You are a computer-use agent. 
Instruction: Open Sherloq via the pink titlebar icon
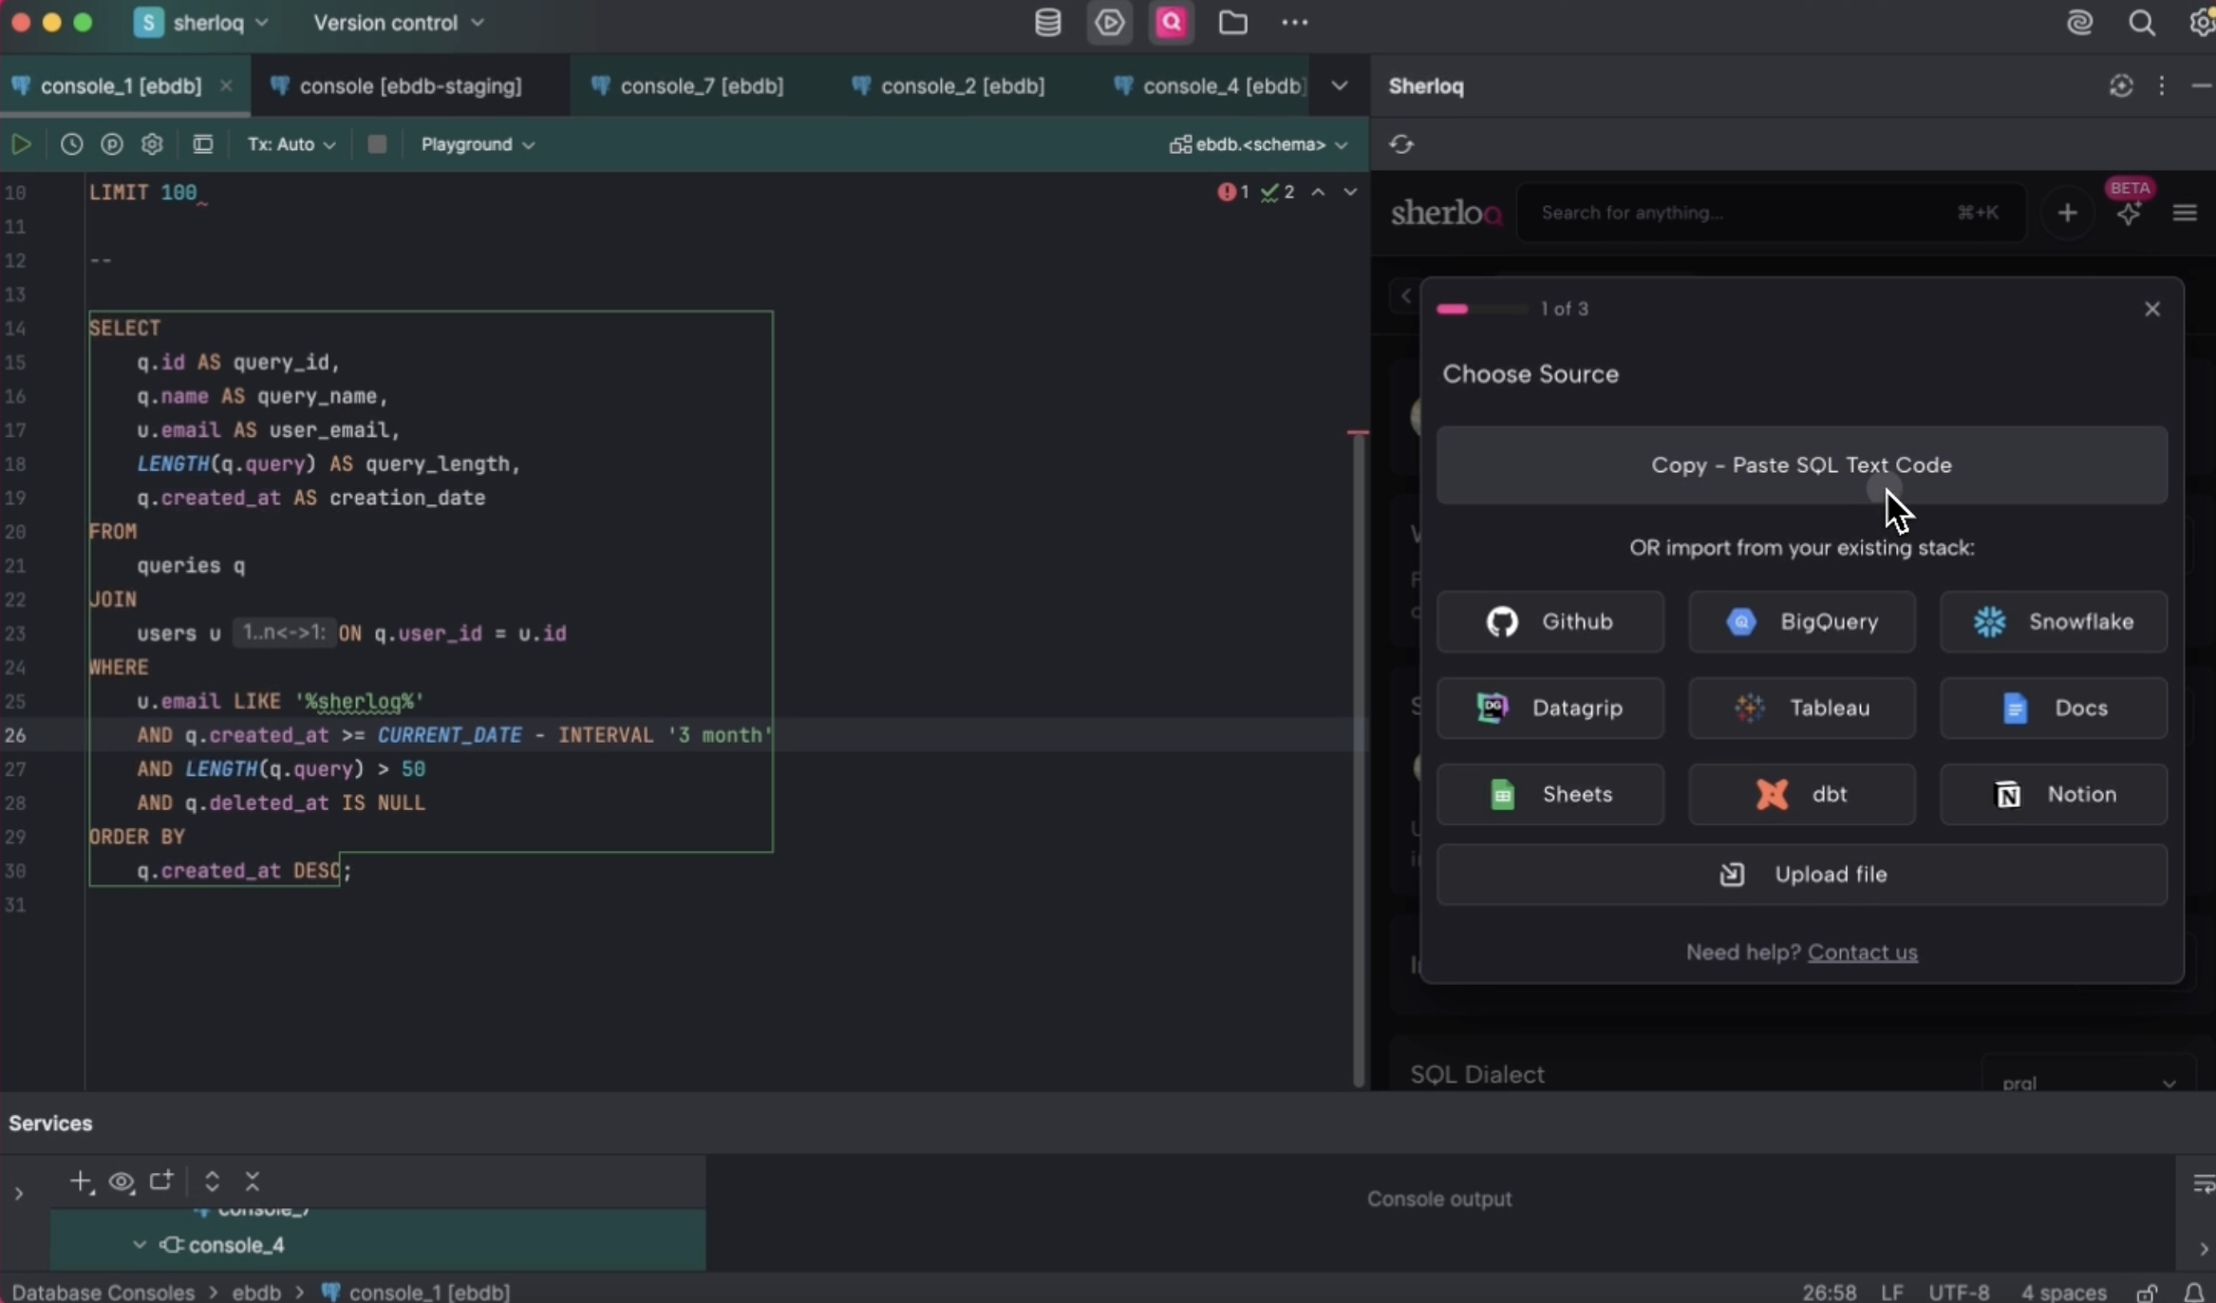pyautogui.click(x=1171, y=22)
